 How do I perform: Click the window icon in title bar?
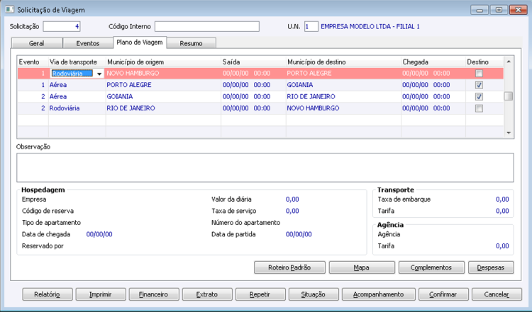coord(9,9)
